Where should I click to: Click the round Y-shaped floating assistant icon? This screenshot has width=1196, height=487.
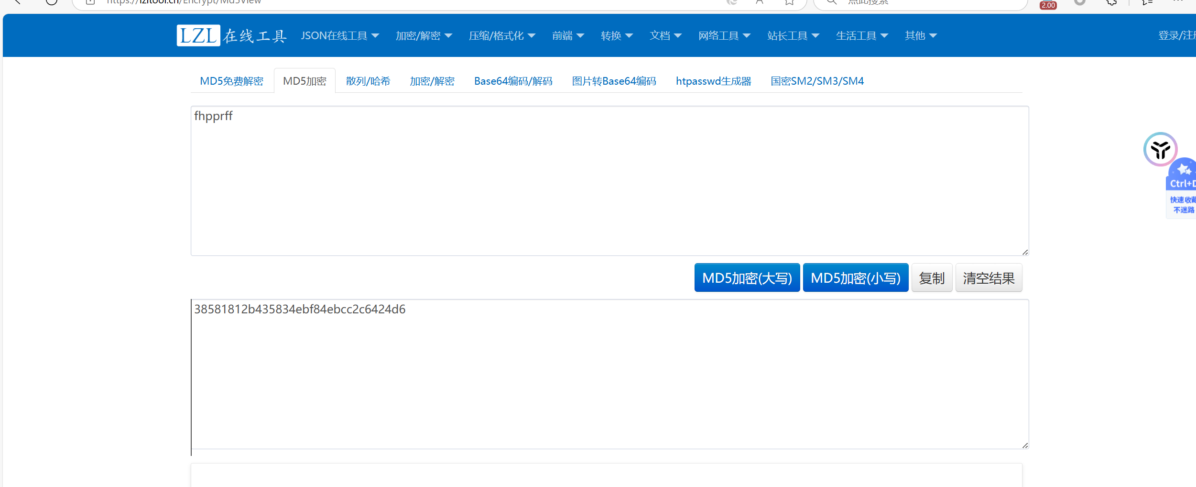[x=1160, y=149]
